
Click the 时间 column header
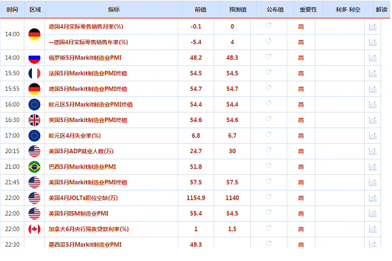coord(12,9)
